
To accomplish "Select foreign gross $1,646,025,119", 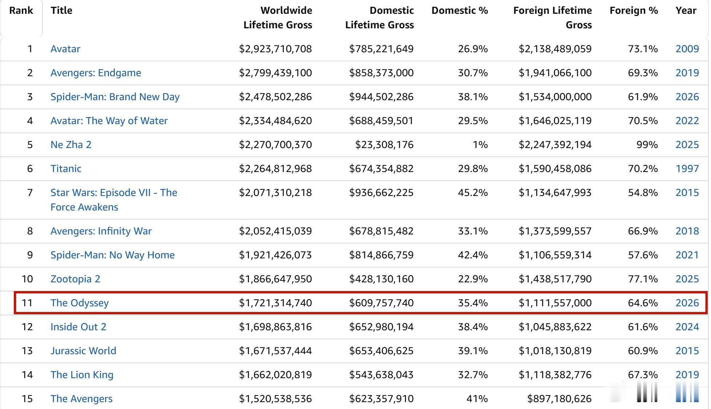I will tap(555, 120).
